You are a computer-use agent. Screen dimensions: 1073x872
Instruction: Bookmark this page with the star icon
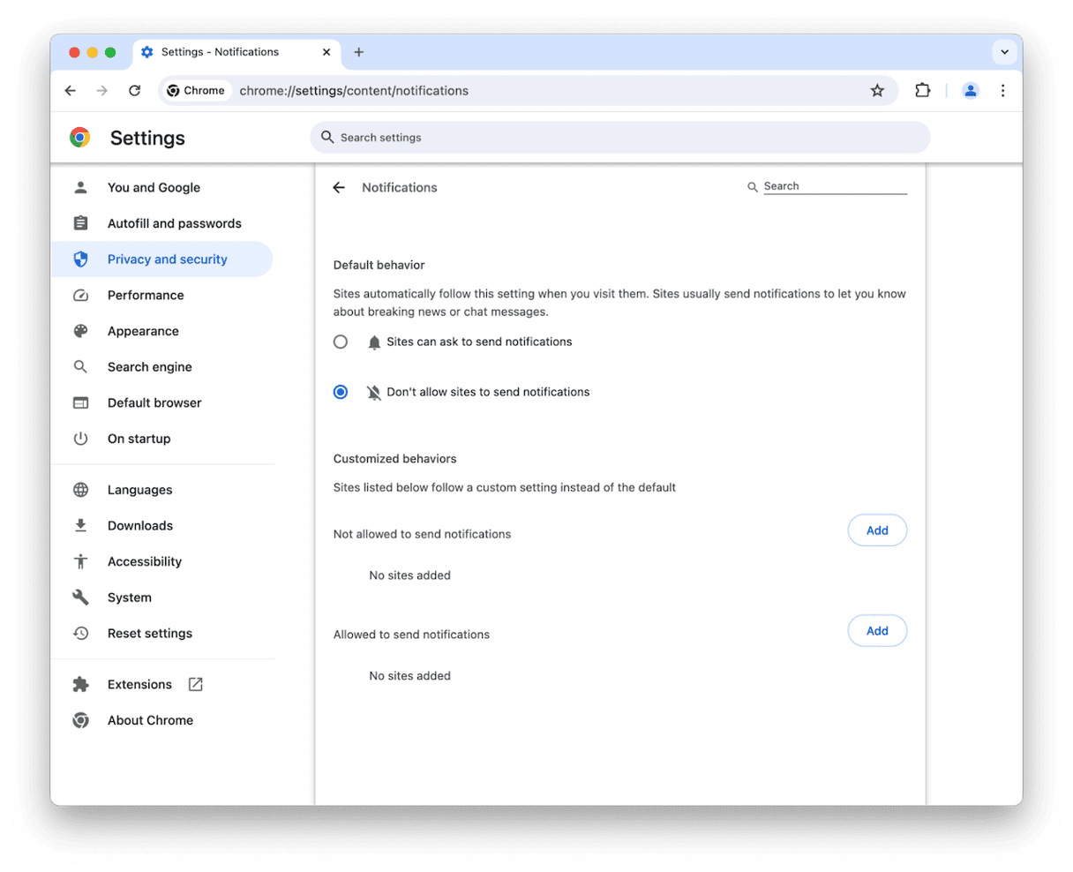coord(877,91)
